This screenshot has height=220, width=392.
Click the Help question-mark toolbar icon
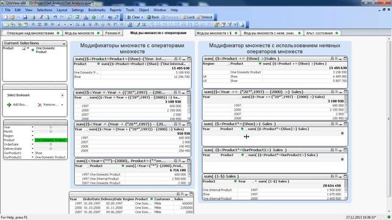pyautogui.click(x=116, y=17)
